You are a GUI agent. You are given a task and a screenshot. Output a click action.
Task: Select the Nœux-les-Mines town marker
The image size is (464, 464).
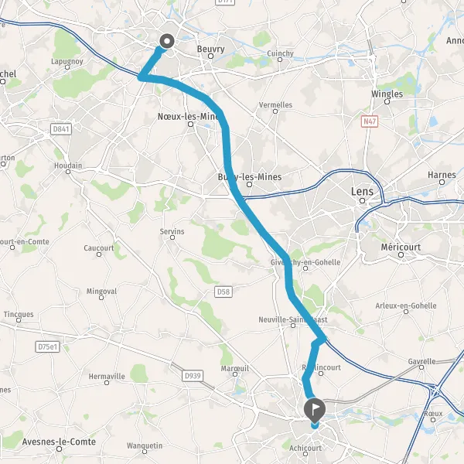click(x=190, y=125)
